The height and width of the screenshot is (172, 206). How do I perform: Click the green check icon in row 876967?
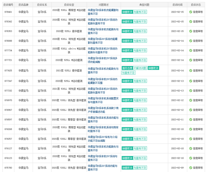(191, 110)
